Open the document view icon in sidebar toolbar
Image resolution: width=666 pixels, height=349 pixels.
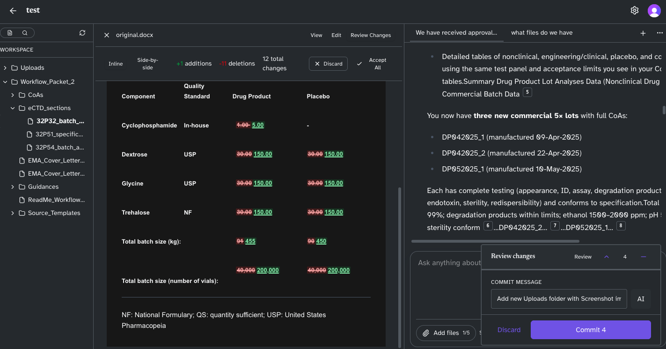click(x=10, y=33)
